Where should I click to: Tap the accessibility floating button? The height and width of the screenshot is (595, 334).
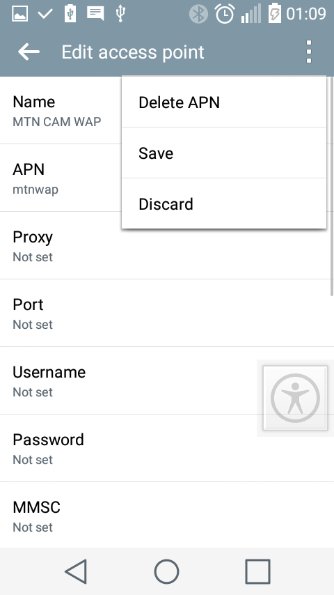[295, 398]
